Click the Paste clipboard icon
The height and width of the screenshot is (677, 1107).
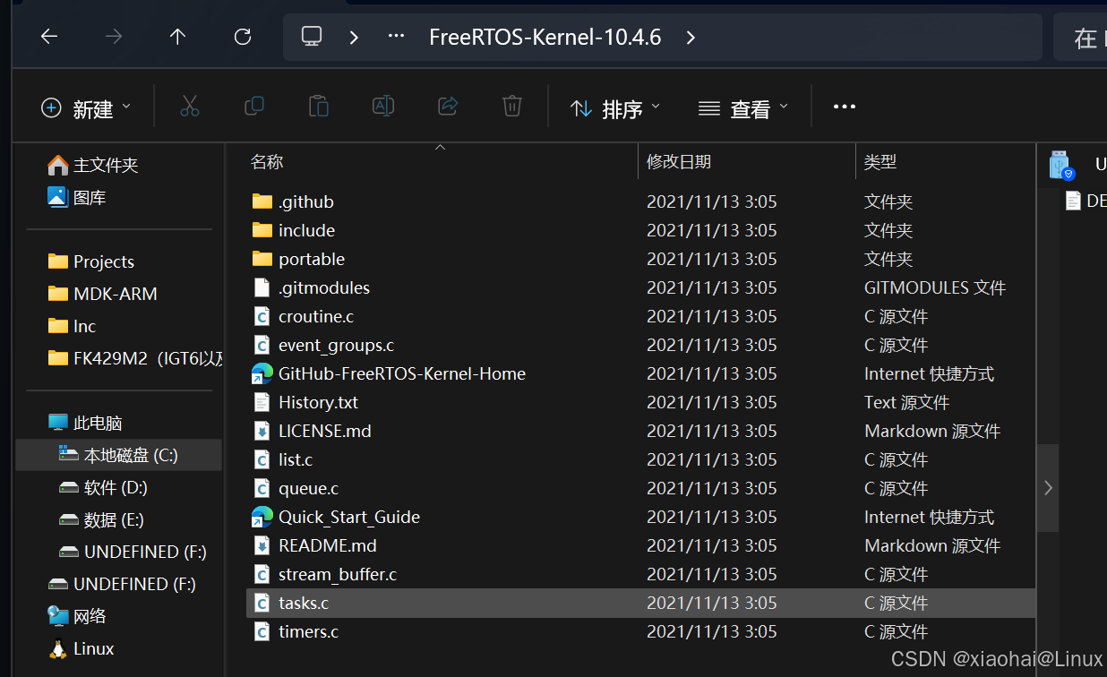pos(318,107)
